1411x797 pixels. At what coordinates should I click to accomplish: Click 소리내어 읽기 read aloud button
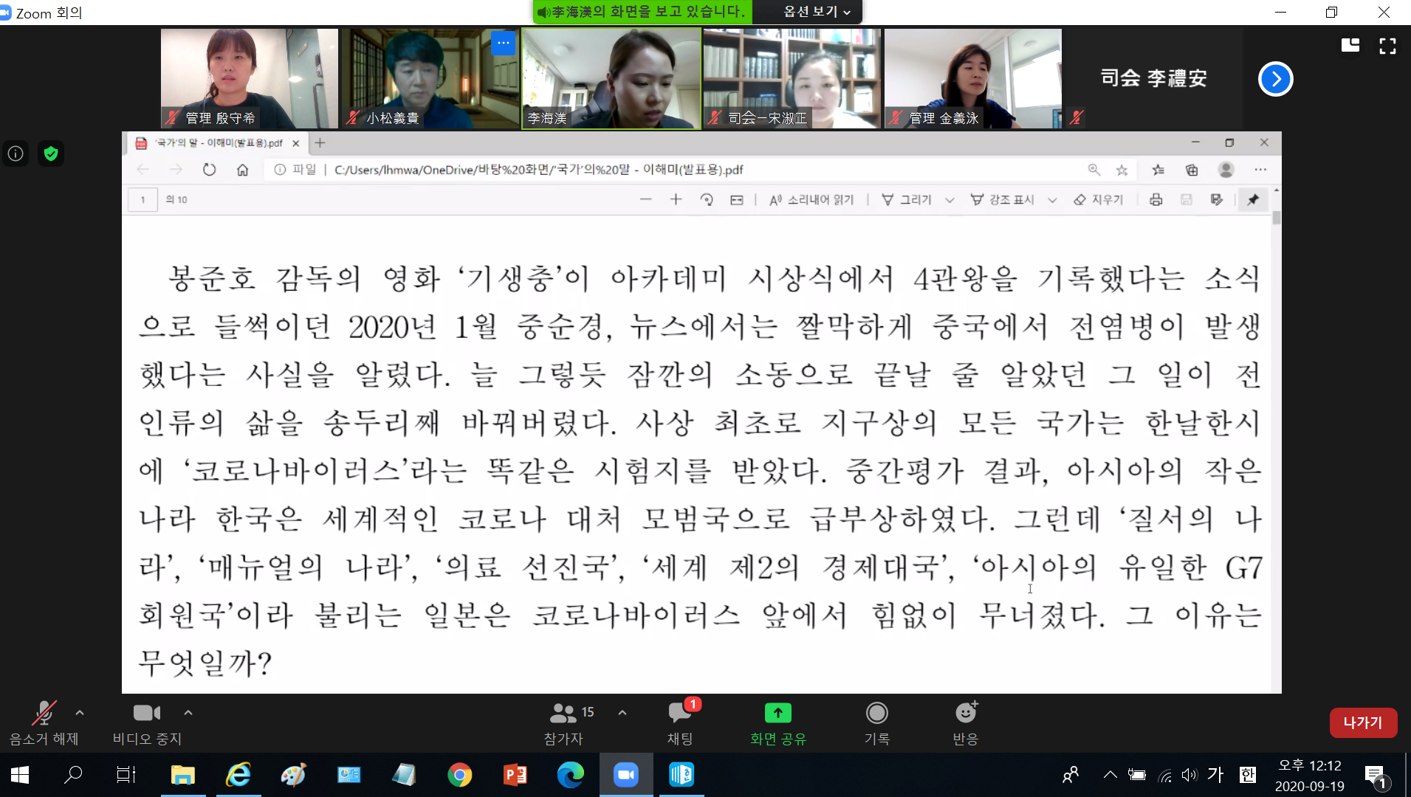[x=811, y=200]
